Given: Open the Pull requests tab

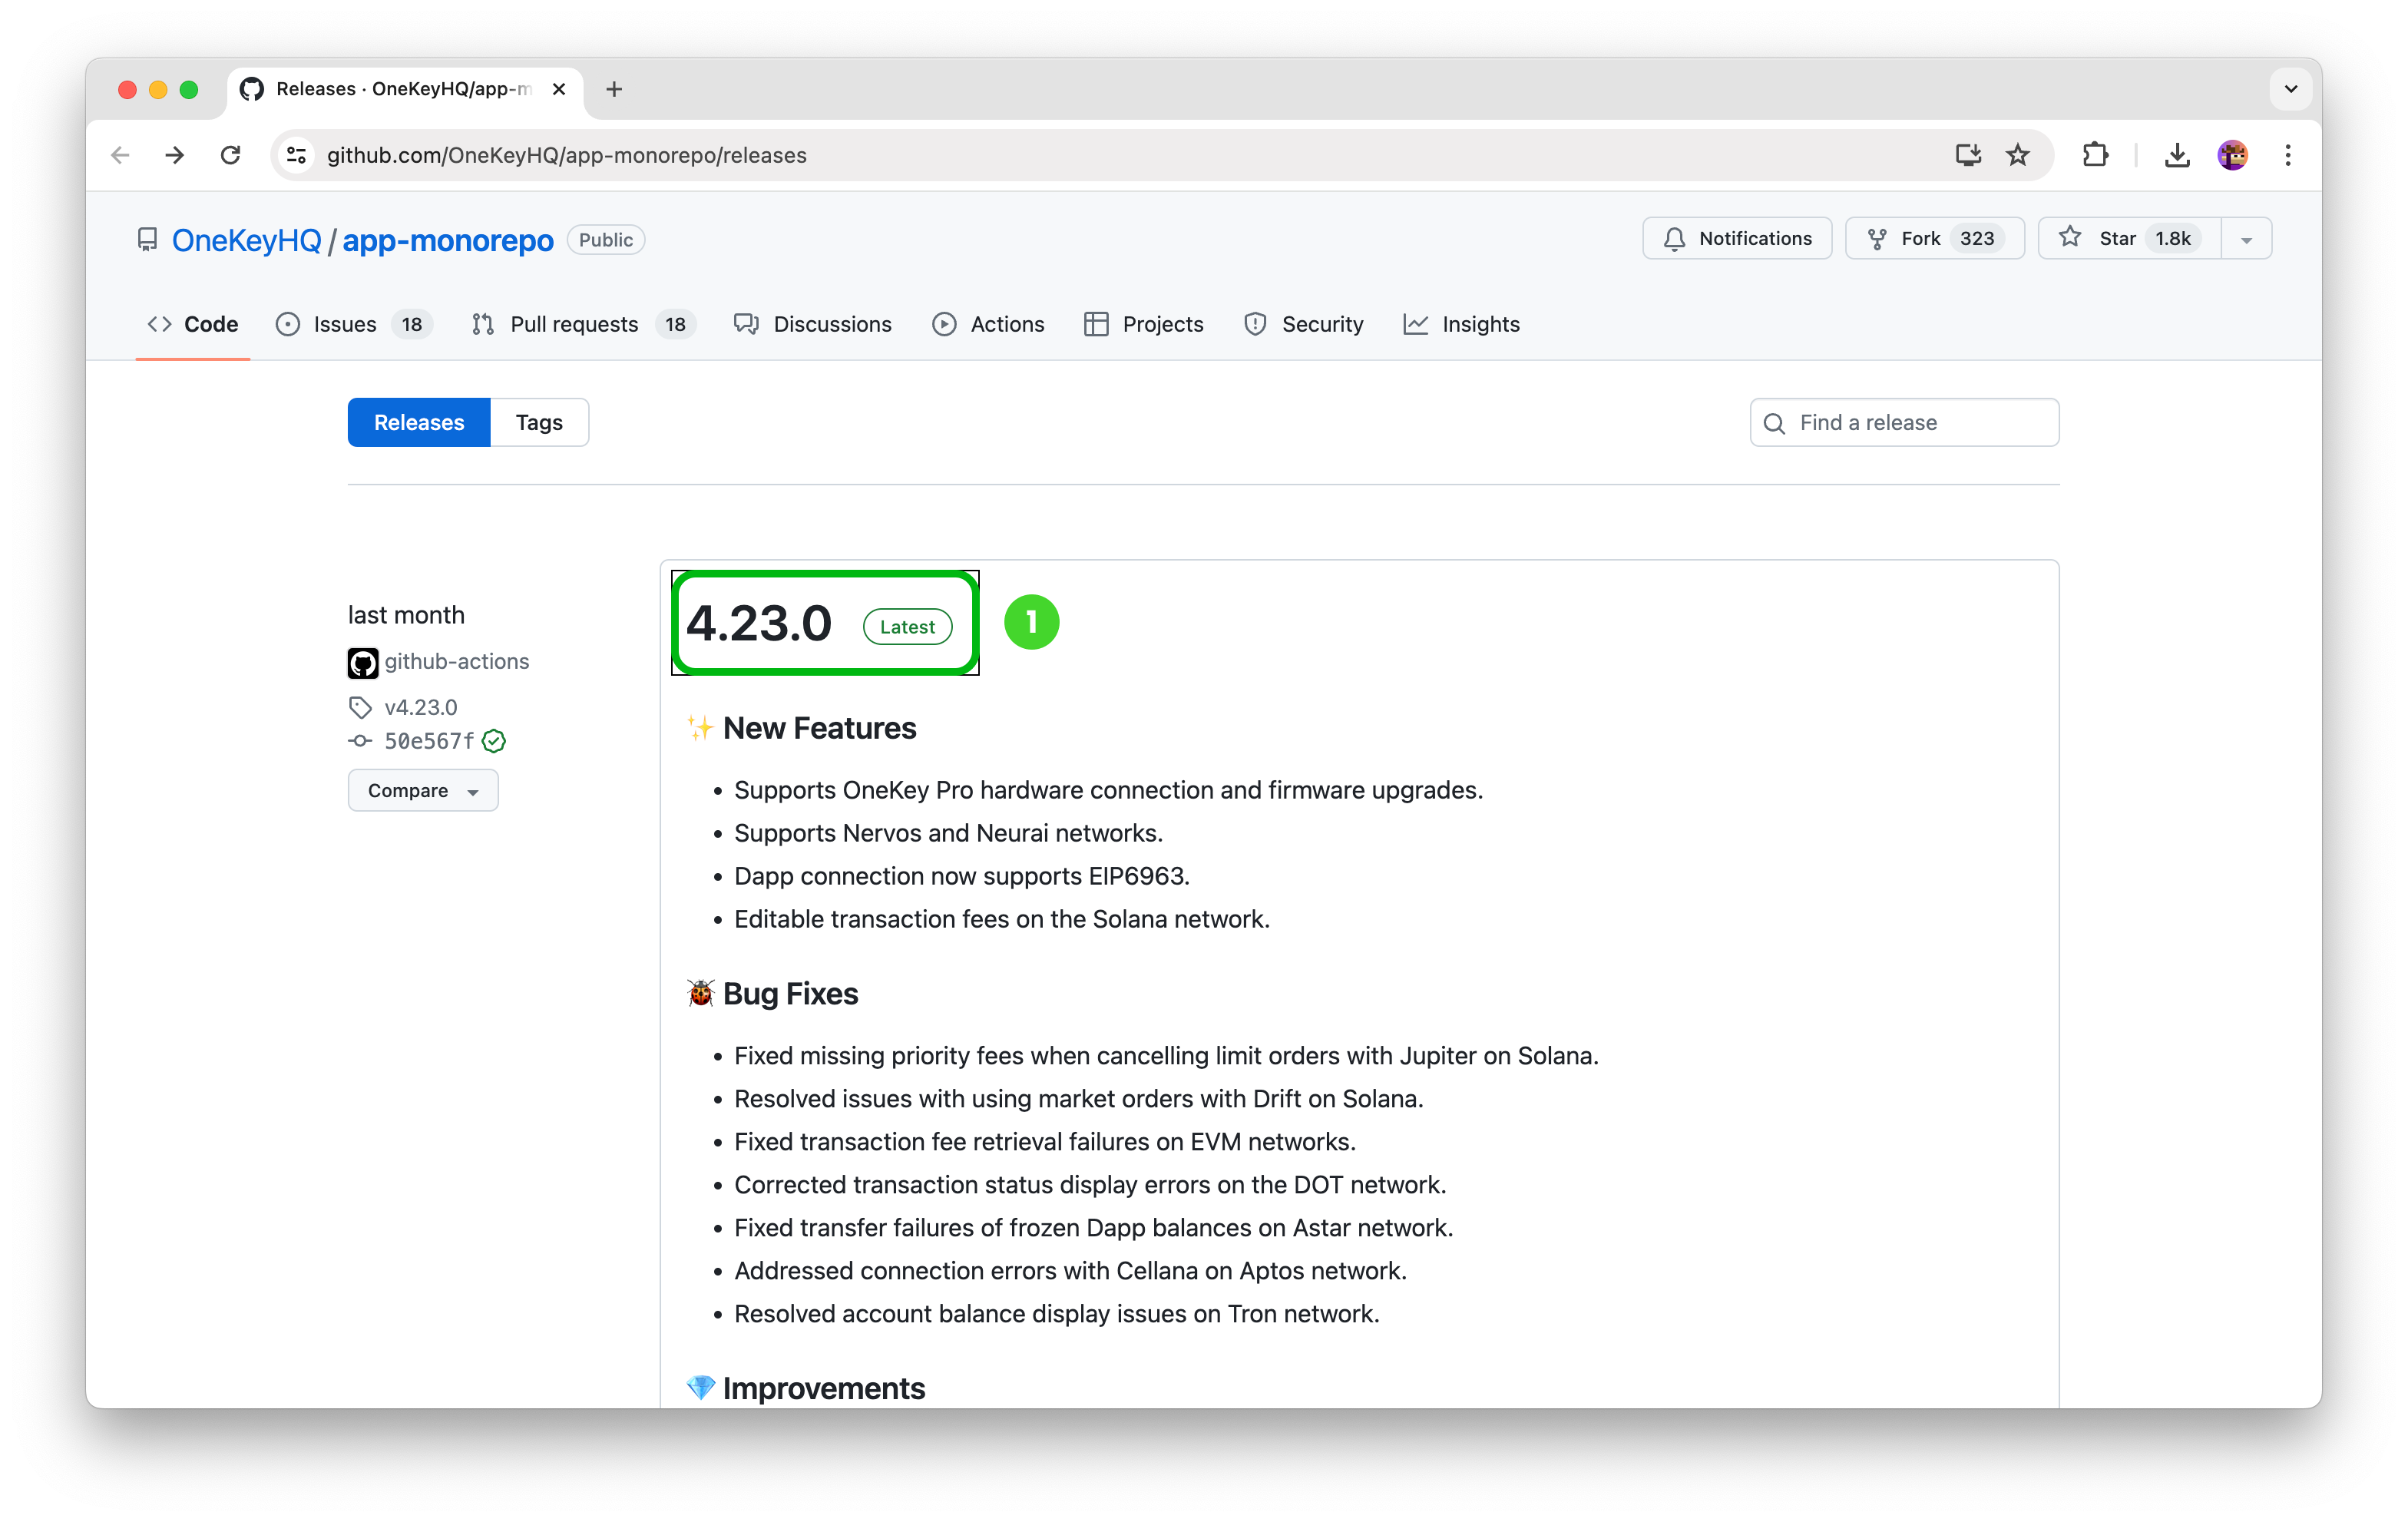Looking at the screenshot, I should tap(583, 324).
